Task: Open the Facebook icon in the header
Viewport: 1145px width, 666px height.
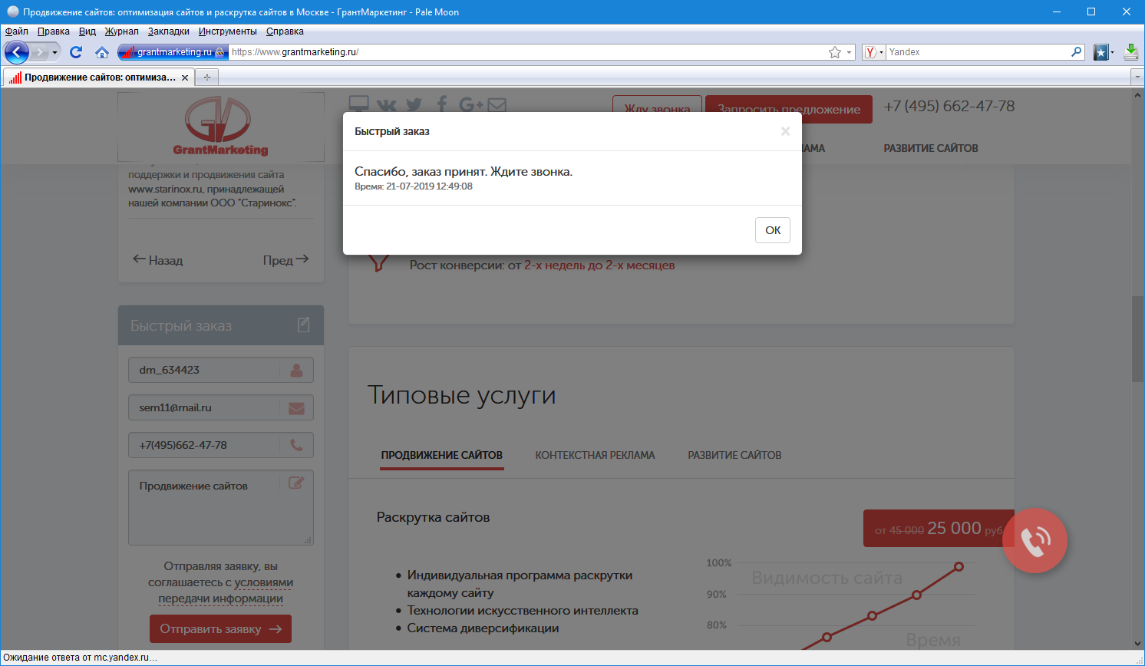Action: [442, 104]
